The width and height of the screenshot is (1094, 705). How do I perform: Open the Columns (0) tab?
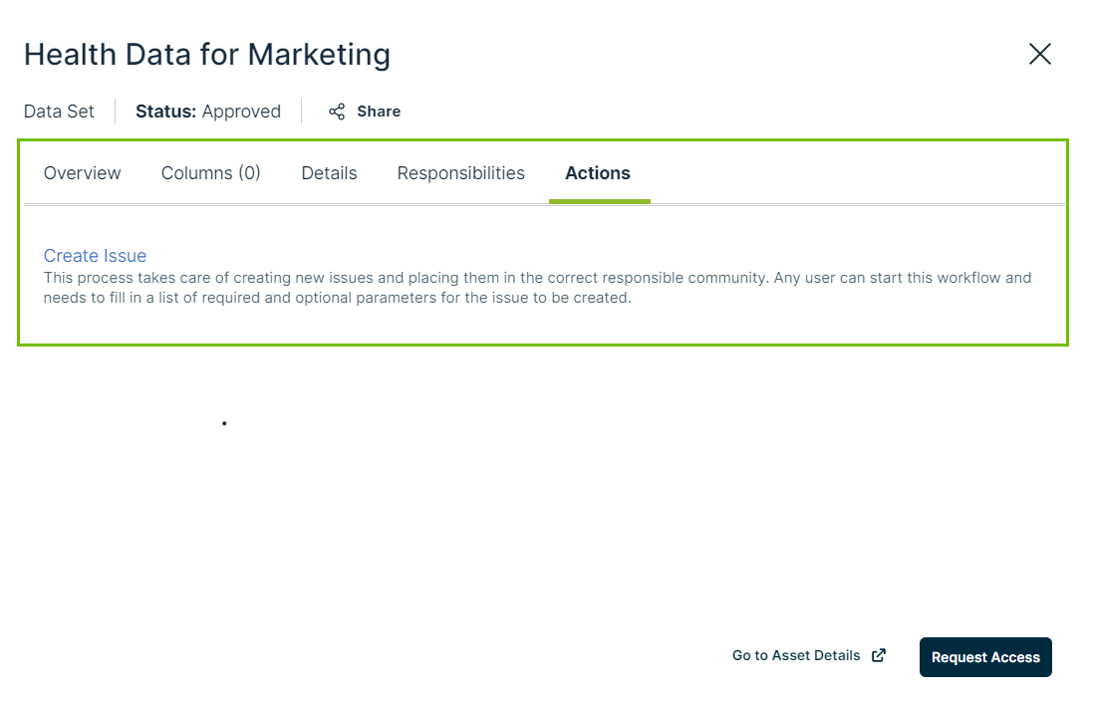pyautogui.click(x=211, y=173)
